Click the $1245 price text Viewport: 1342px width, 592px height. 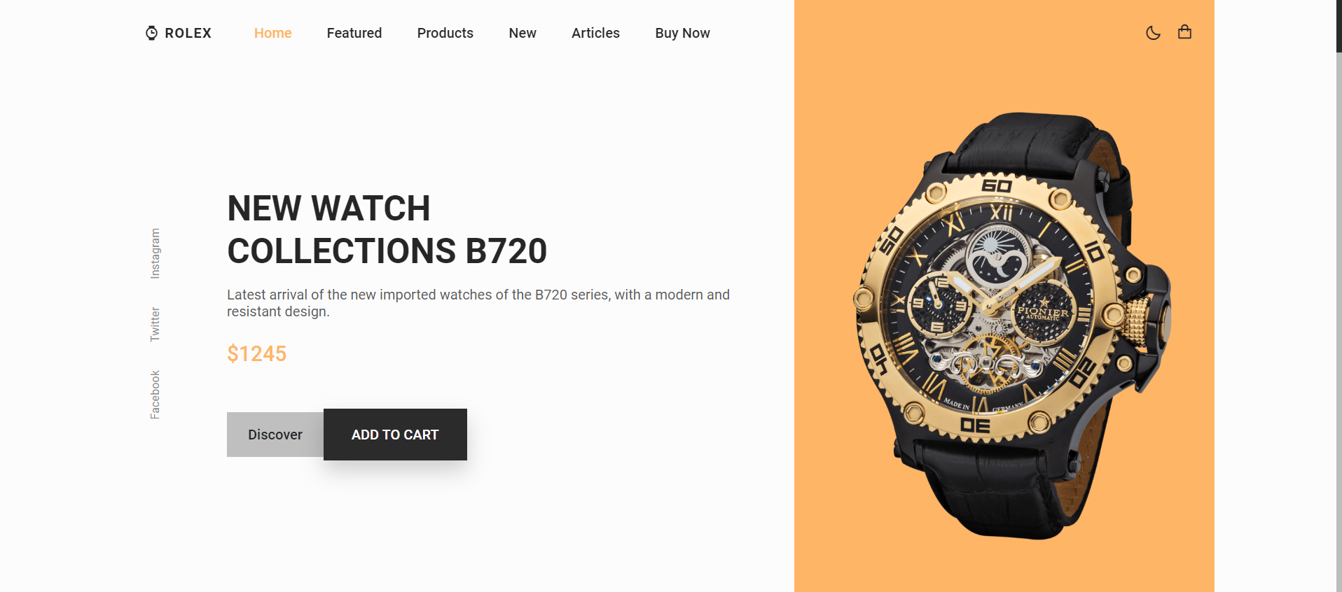[x=256, y=353]
